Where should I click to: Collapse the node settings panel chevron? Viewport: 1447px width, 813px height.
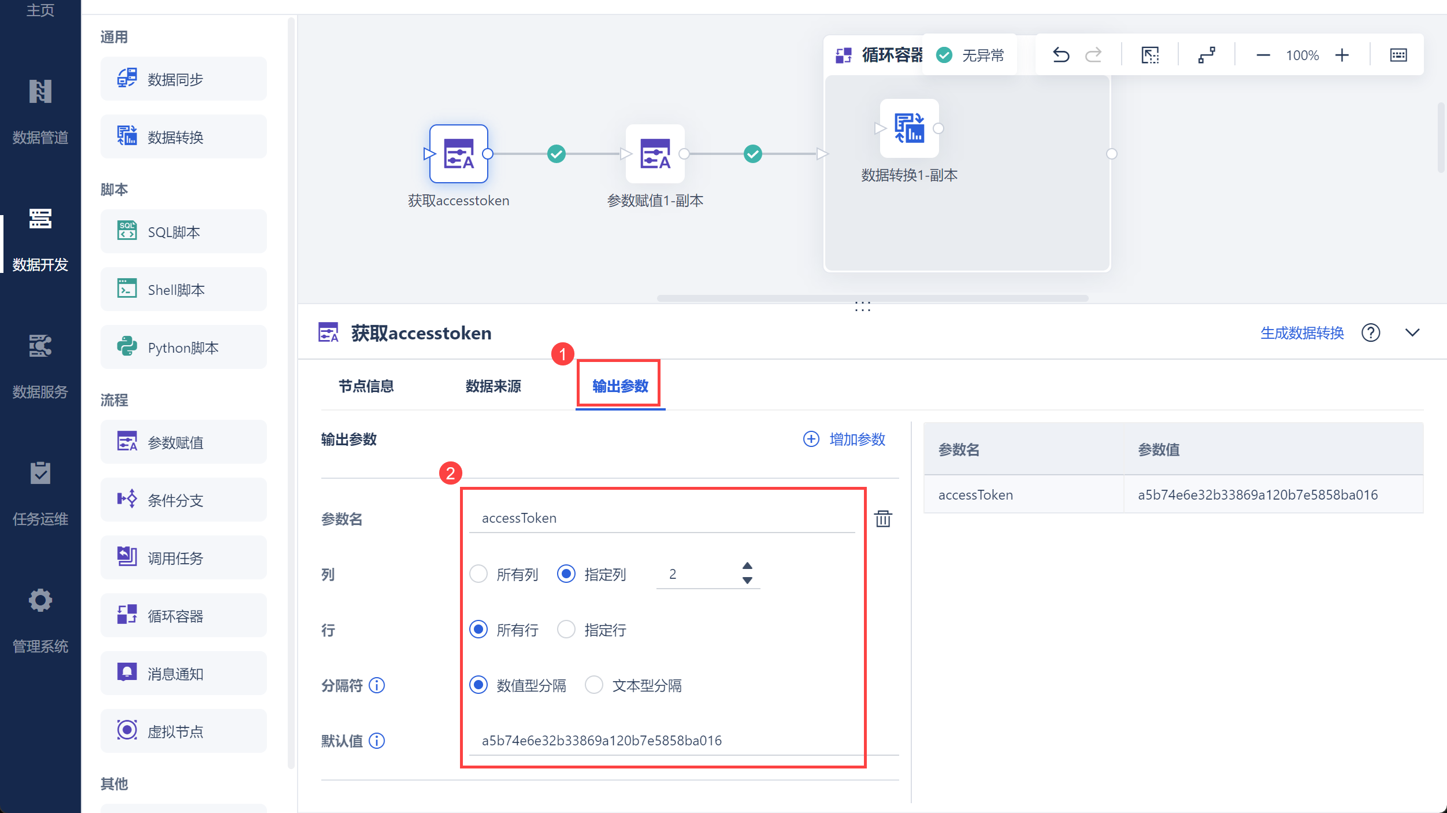1412,332
